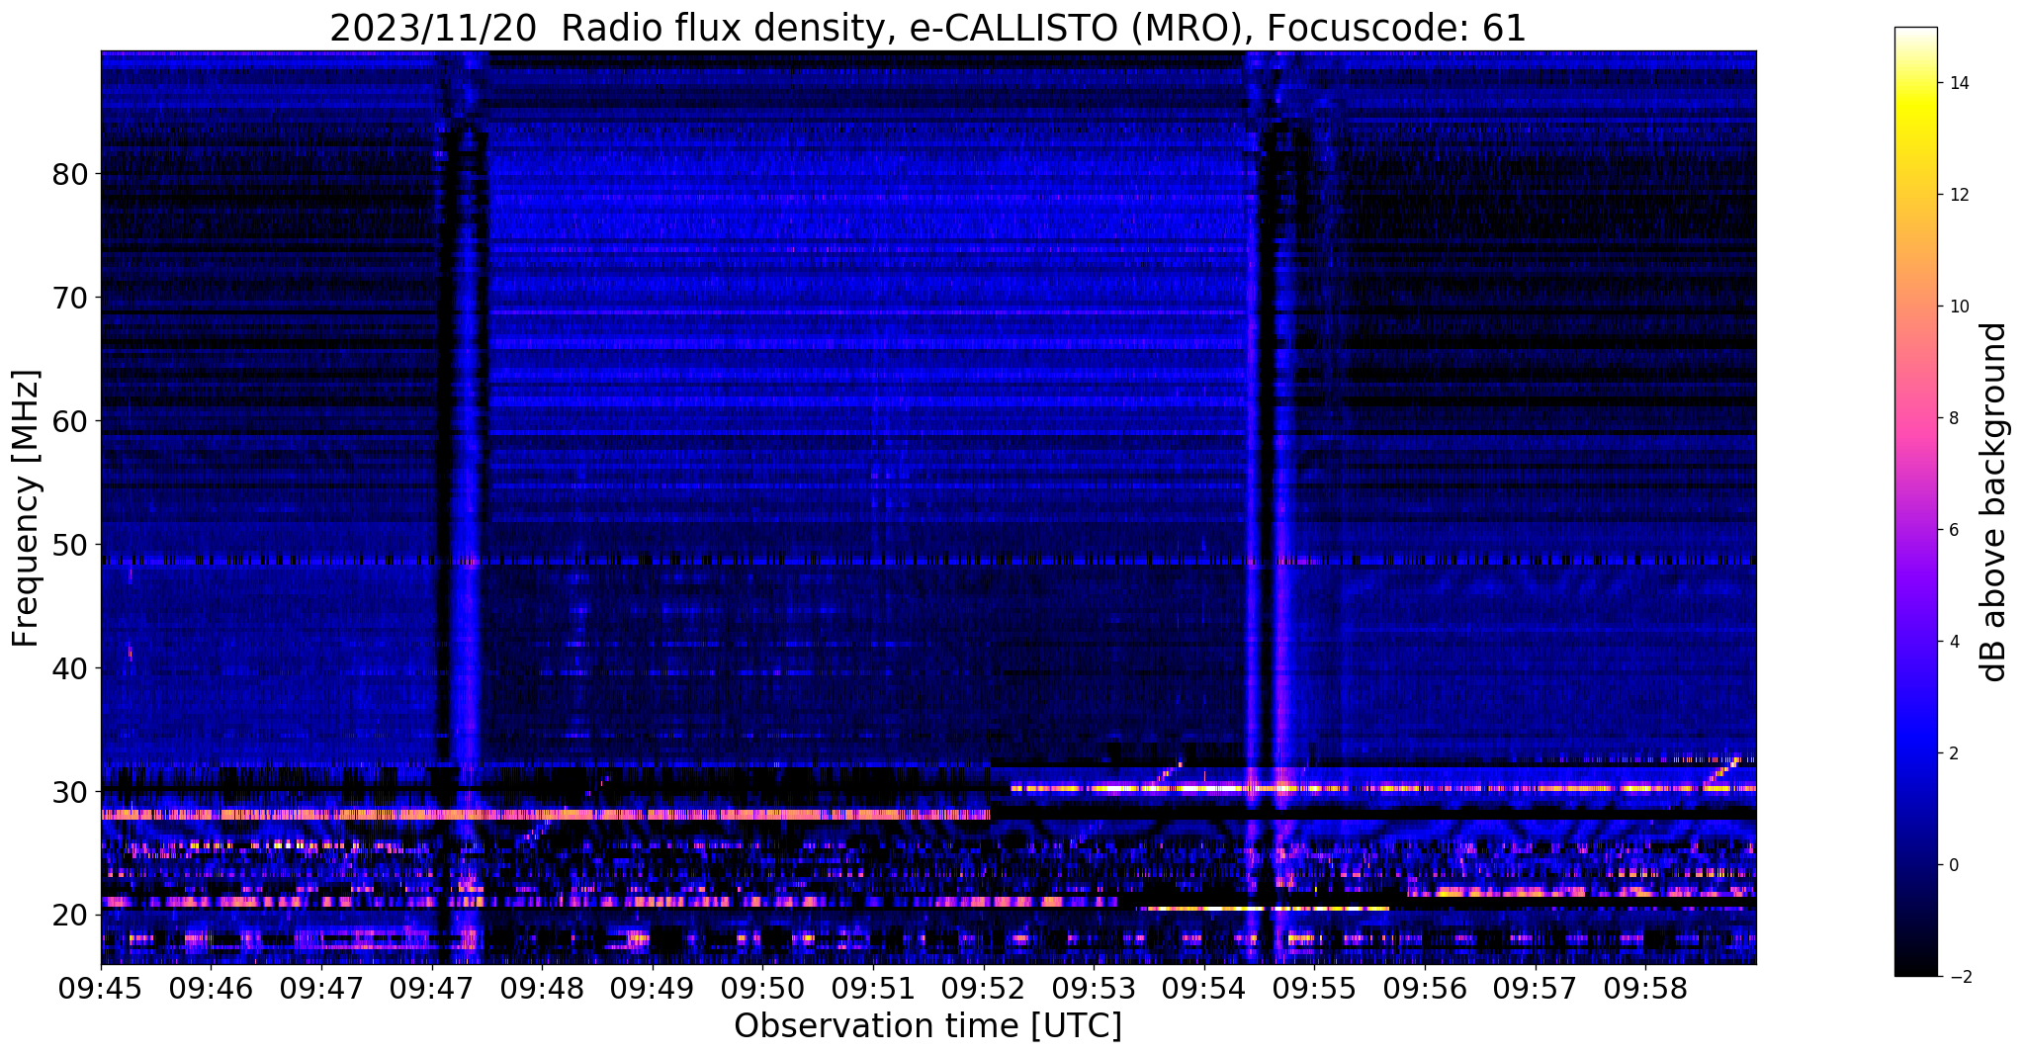
Task: Click the 09:58 time tick label
Action: tap(1644, 989)
